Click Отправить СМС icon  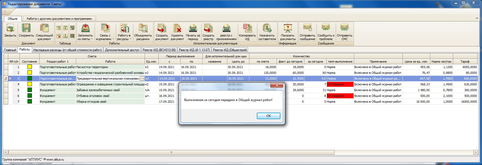click(x=344, y=29)
